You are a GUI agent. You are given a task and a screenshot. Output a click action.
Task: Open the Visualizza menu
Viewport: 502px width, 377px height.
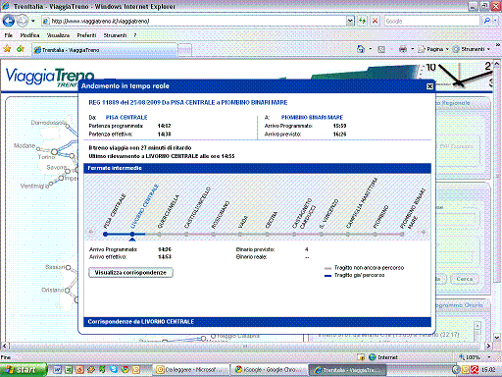click(x=58, y=35)
